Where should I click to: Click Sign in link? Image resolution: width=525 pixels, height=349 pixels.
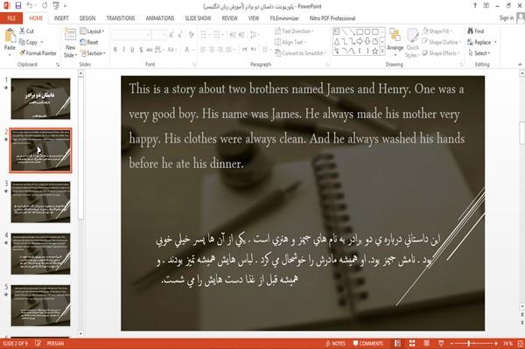click(x=507, y=18)
